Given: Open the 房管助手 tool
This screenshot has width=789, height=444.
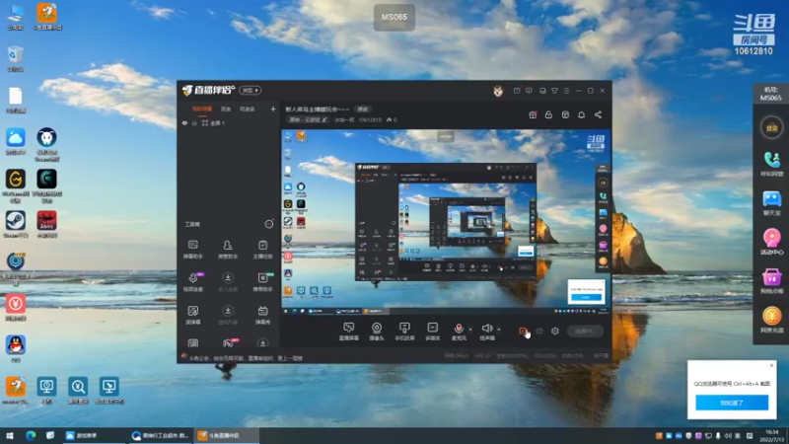Looking at the screenshot, I should (x=228, y=250).
